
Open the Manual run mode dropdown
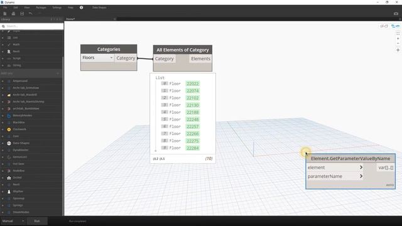click(13, 221)
